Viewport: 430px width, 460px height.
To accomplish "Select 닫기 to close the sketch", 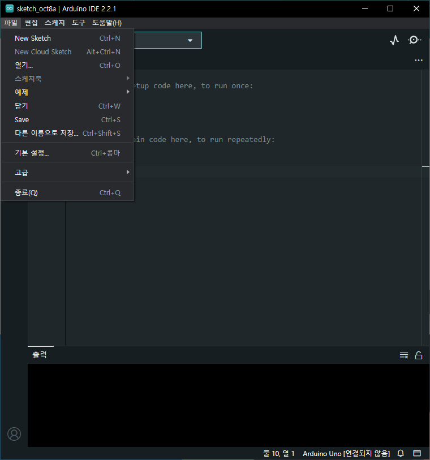I will [x=67, y=106].
